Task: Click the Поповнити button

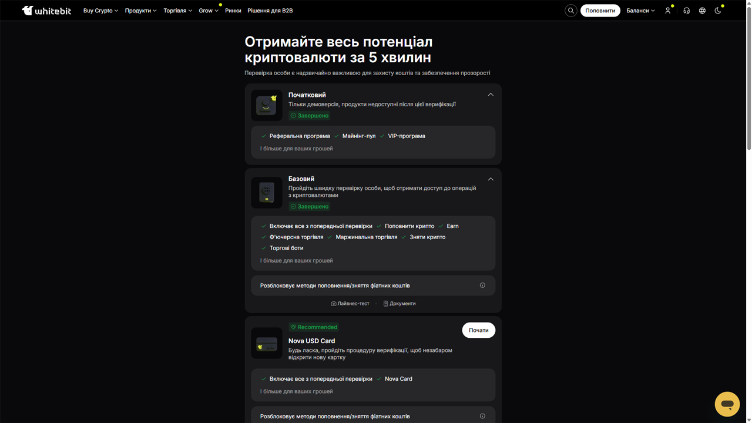Action: (x=600, y=11)
